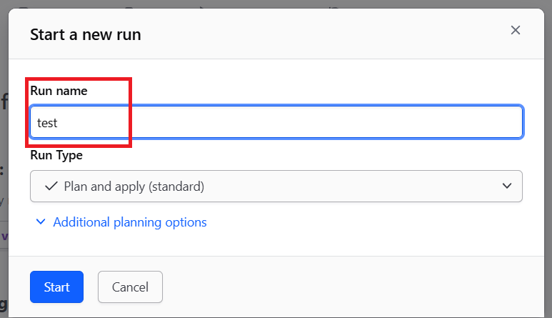Click the checkmark icon beside Plan and apply
Image resolution: width=552 pixels, height=318 pixels.
click(x=51, y=186)
